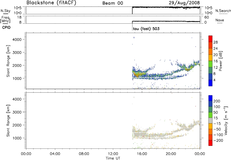Click the "20:00" time tick label
This screenshot has height=160, width=231.
pos(171,154)
